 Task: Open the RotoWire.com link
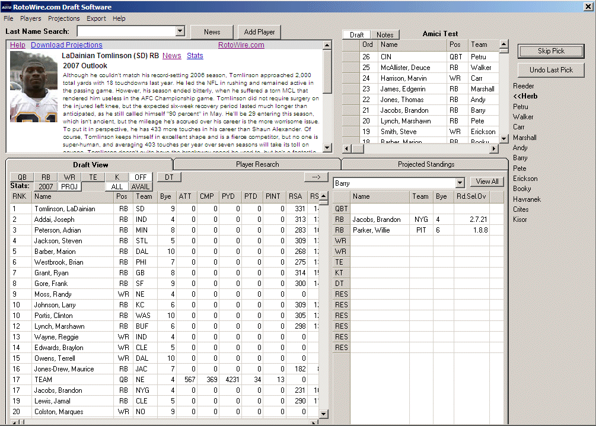click(241, 45)
